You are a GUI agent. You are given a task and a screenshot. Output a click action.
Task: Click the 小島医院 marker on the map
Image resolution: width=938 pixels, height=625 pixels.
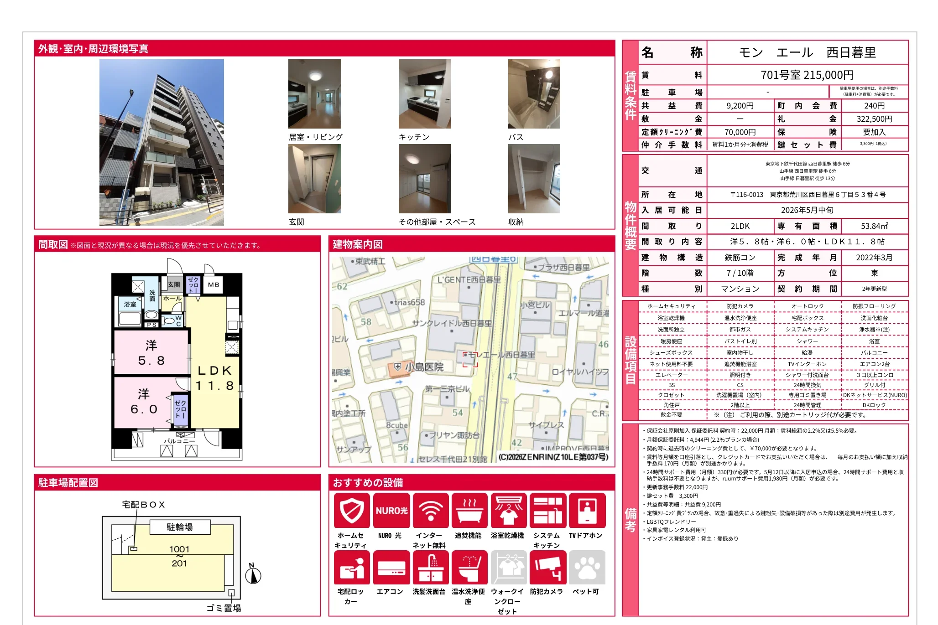pos(398,367)
